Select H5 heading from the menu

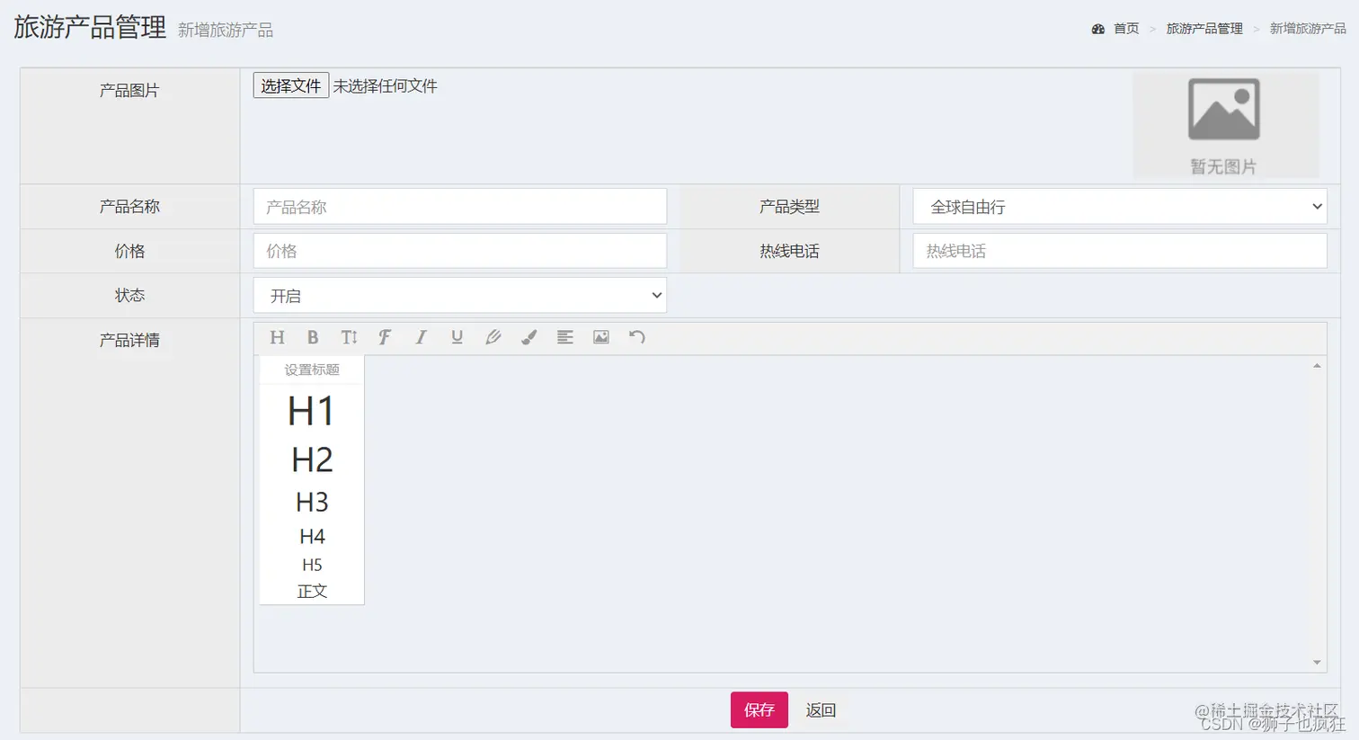click(x=312, y=565)
